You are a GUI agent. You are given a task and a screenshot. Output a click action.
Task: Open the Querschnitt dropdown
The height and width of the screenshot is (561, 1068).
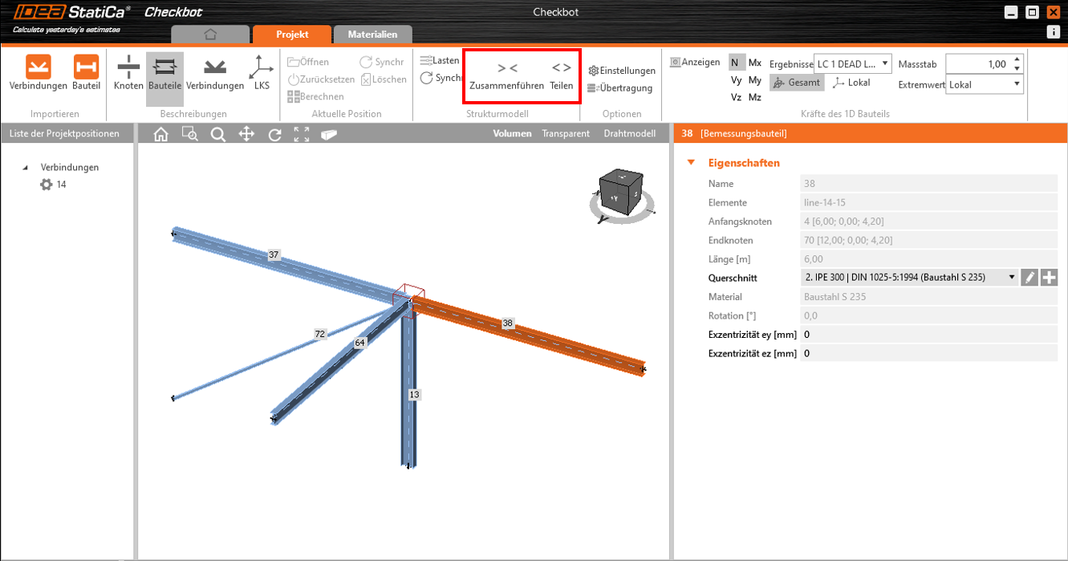(x=910, y=278)
